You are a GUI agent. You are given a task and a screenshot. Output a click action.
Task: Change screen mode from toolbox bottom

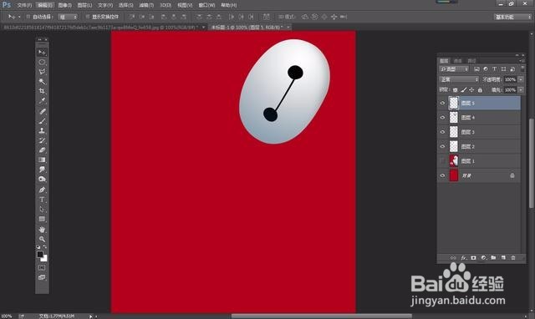42,277
